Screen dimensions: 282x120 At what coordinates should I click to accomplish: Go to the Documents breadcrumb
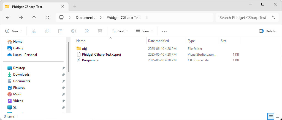(85, 18)
